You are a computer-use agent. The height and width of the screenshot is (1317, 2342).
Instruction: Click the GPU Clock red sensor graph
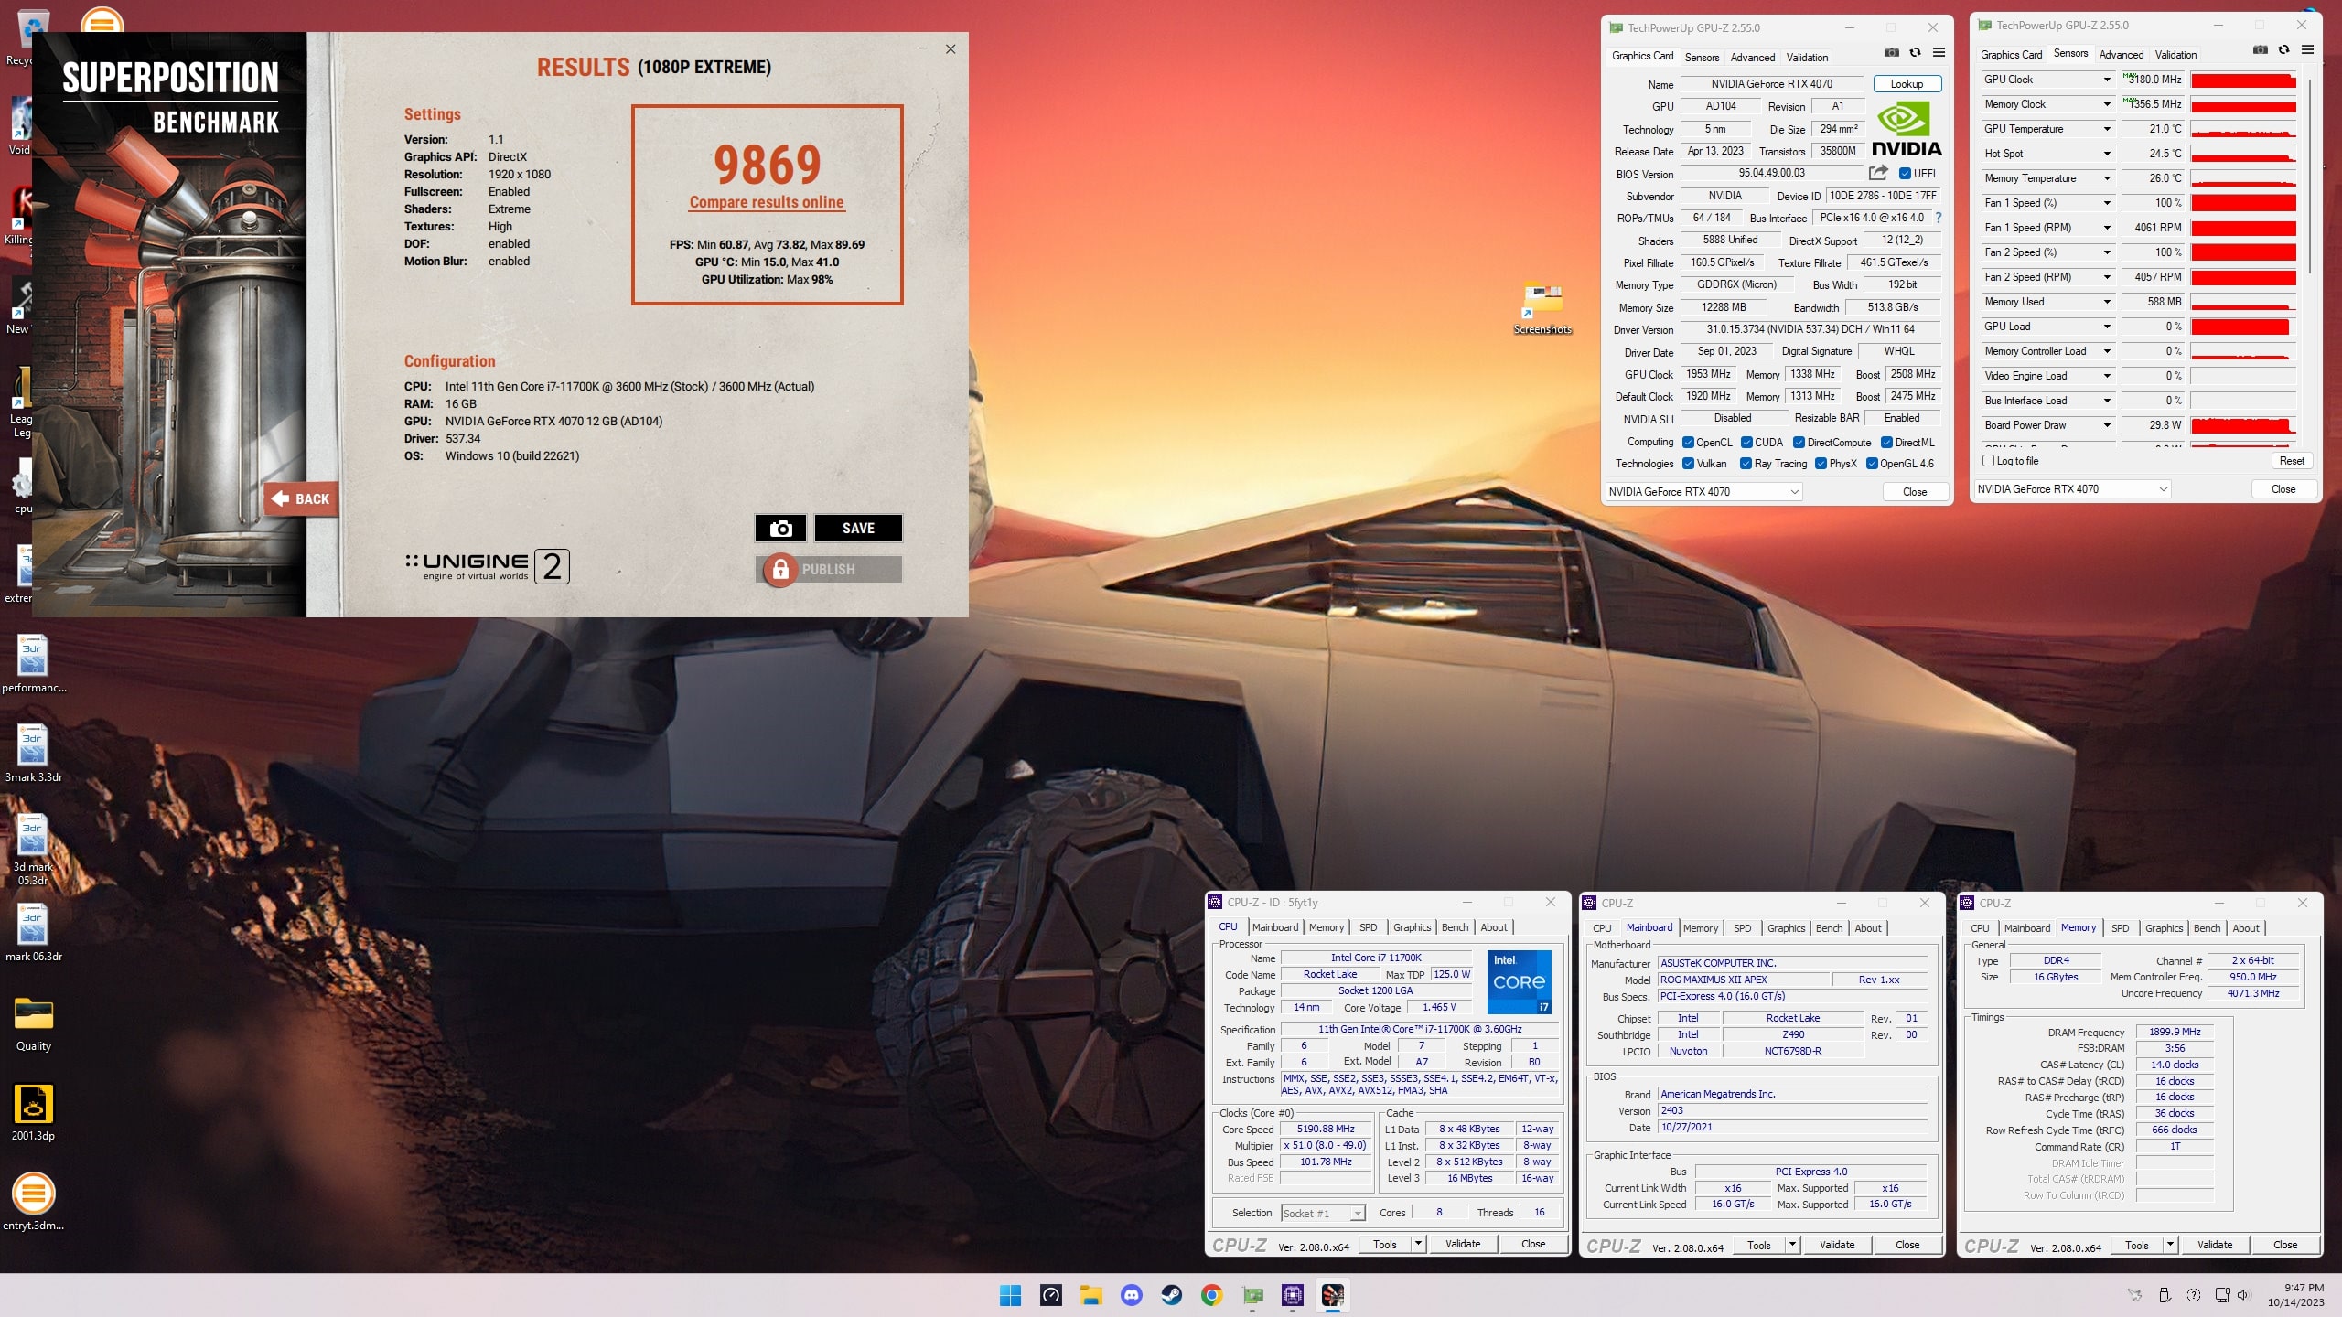pos(2243,80)
